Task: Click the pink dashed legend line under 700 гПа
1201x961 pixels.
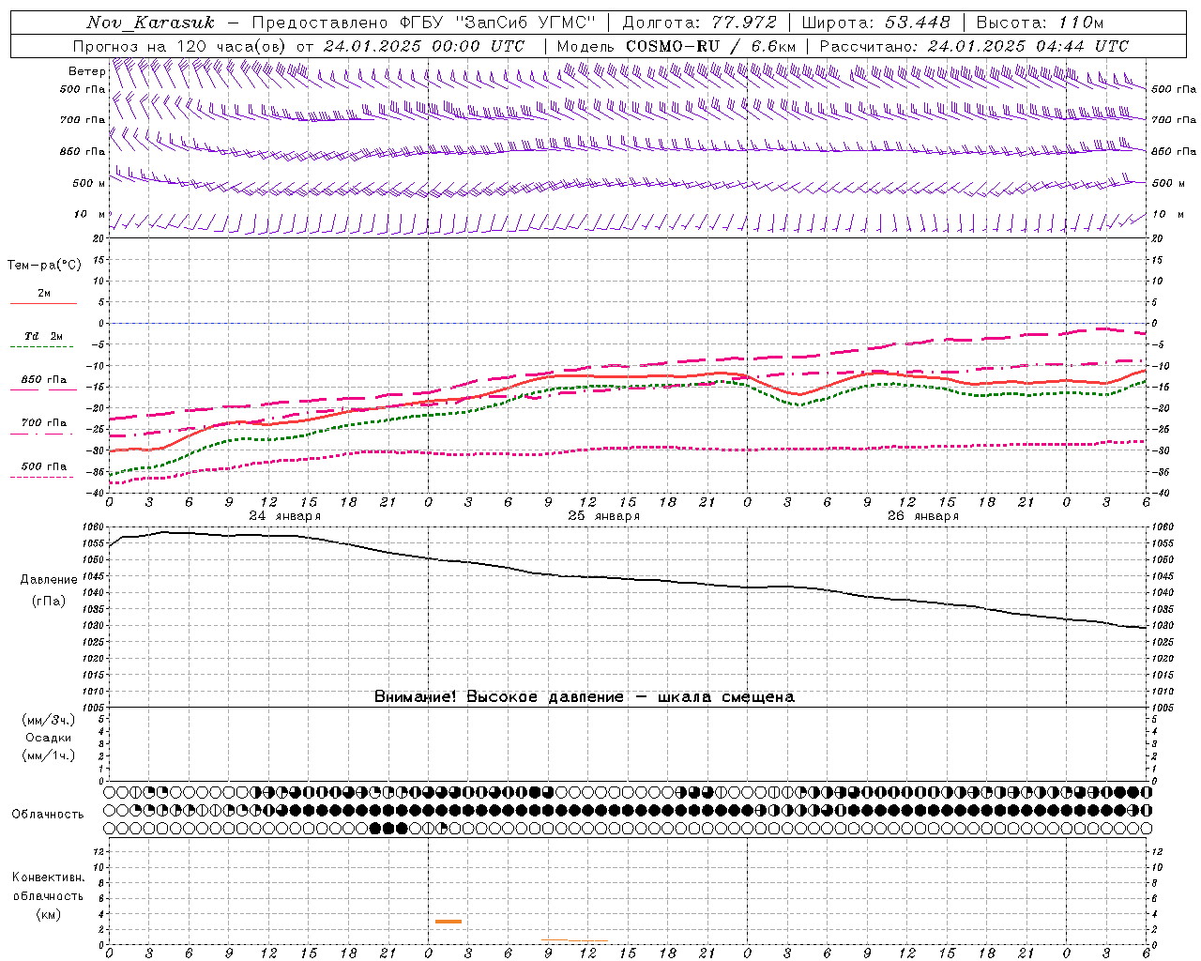Action: (43, 434)
